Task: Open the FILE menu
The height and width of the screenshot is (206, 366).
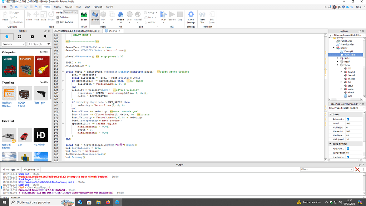Action: (4, 7)
